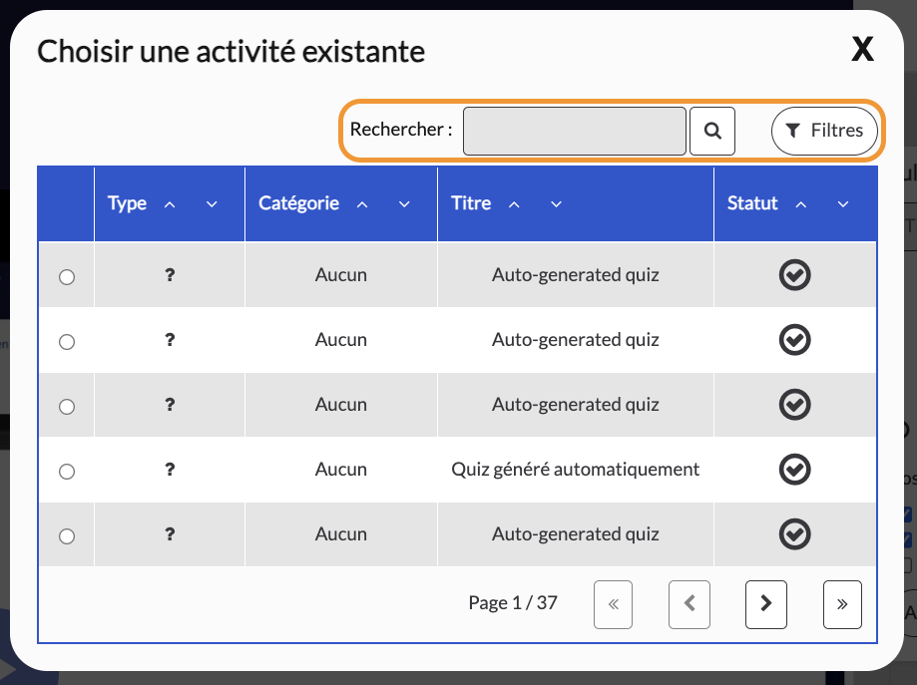Select radio for Quiz généré automatiquement

pyautogui.click(x=67, y=471)
